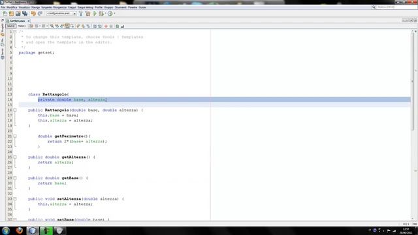Open the Modifica menu
The width and height of the screenshot is (418, 235).
12,7
